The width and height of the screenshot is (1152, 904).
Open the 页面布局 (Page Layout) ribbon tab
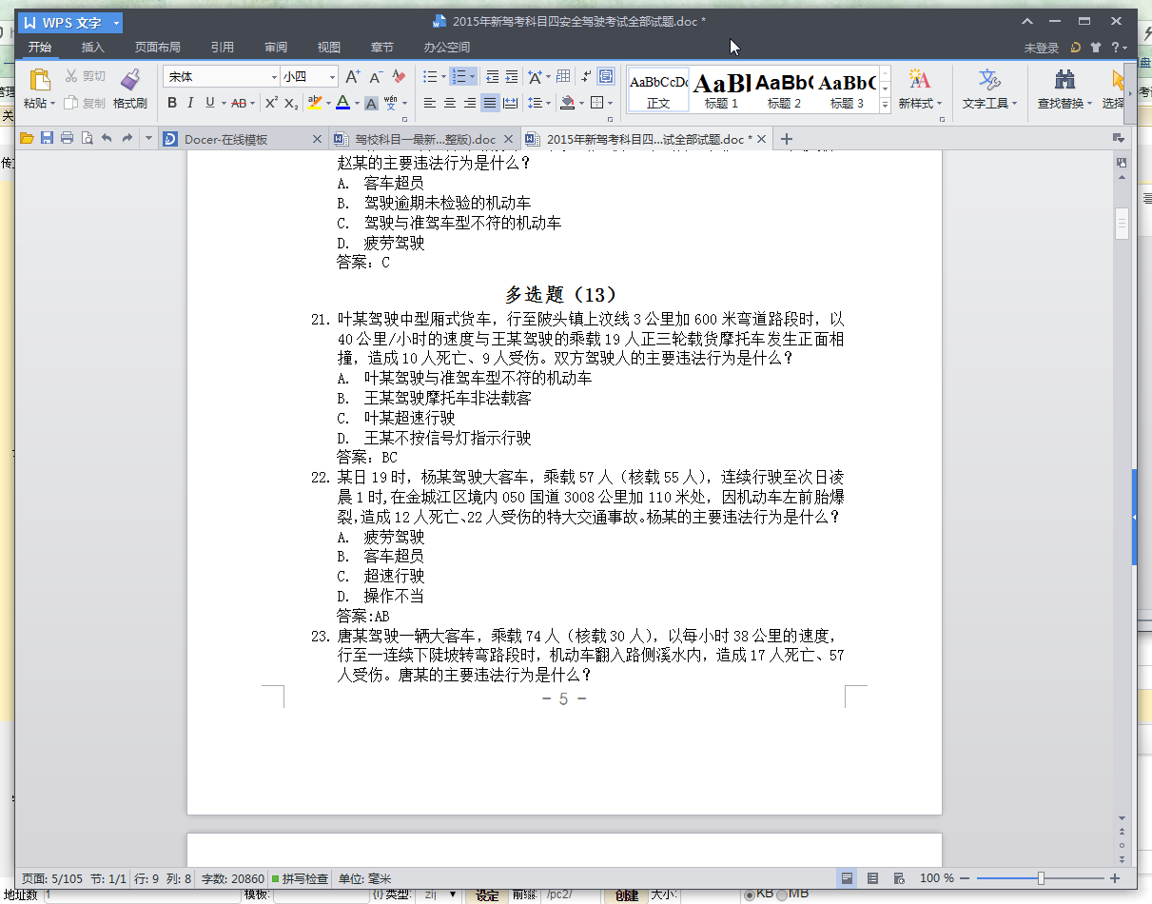[157, 47]
